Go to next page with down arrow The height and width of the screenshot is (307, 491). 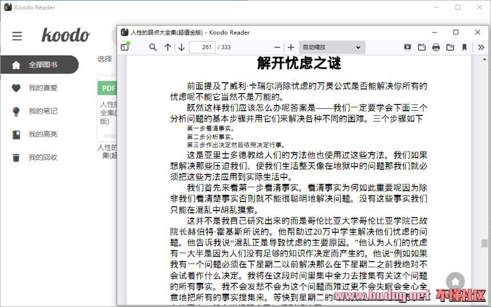[182, 47]
